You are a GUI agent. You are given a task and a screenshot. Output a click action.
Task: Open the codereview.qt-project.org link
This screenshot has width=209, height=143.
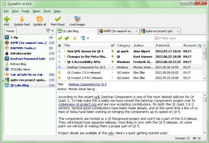77,104
